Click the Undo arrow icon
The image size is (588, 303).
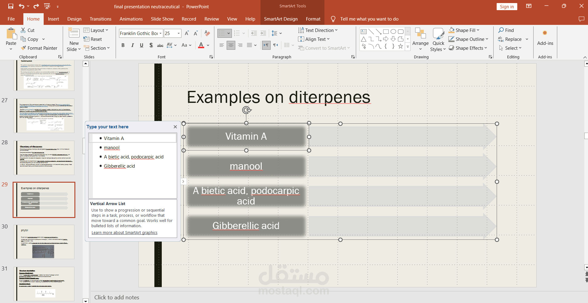(x=21, y=6)
